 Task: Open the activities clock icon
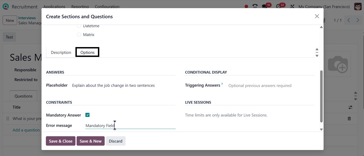(x=279, y=6)
